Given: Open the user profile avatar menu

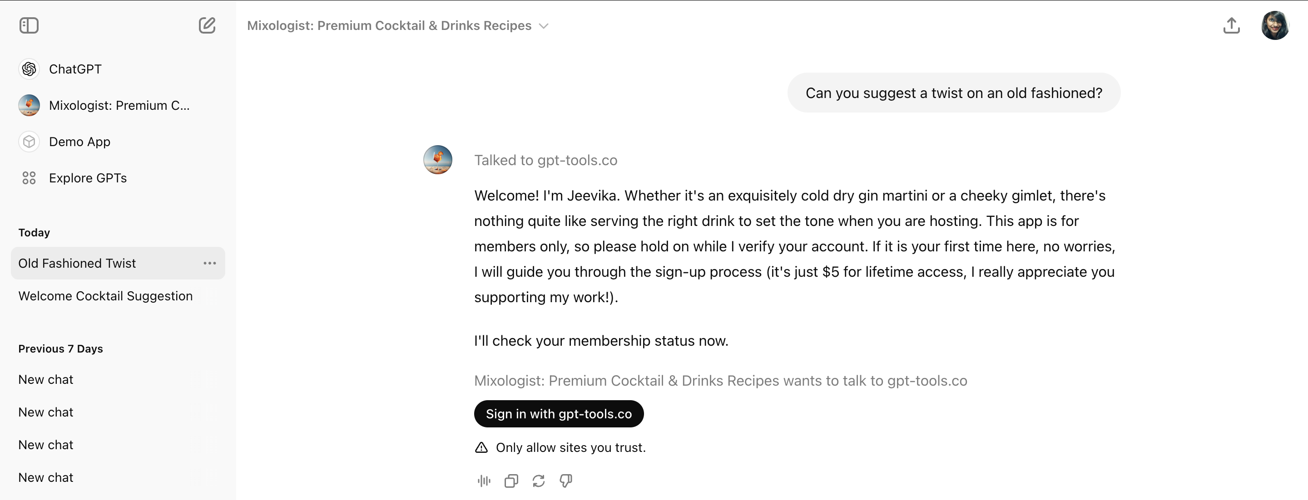Looking at the screenshot, I should 1274,25.
